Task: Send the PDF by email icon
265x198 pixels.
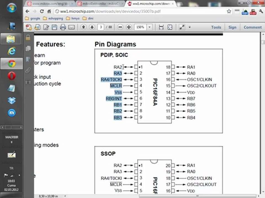Action: coord(71,27)
